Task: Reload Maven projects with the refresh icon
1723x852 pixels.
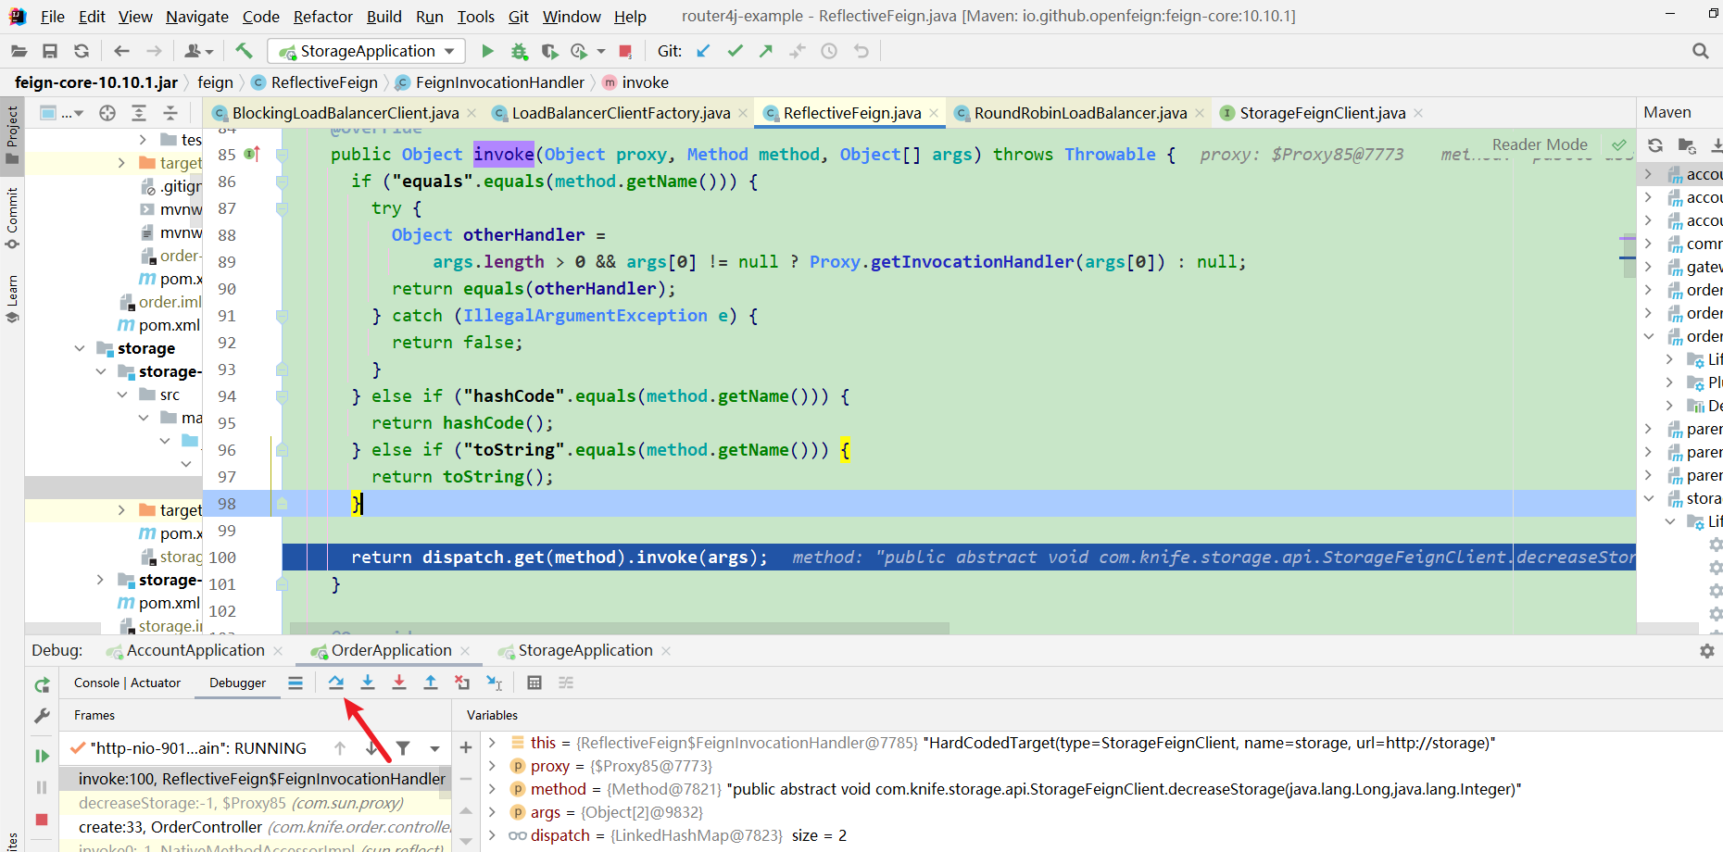Action: pyautogui.click(x=1655, y=145)
